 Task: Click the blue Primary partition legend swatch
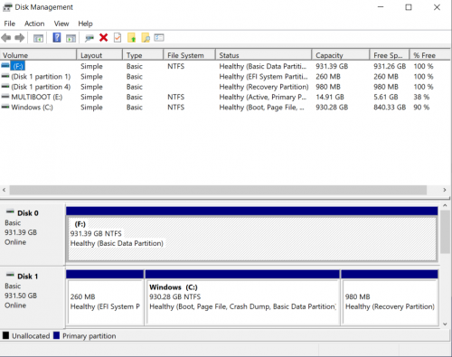point(56,335)
